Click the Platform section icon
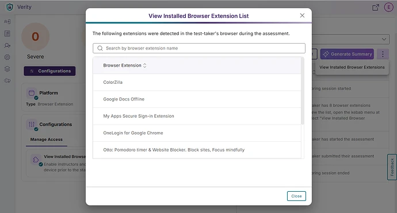Viewport: 397px width, 213px height. 32,93
